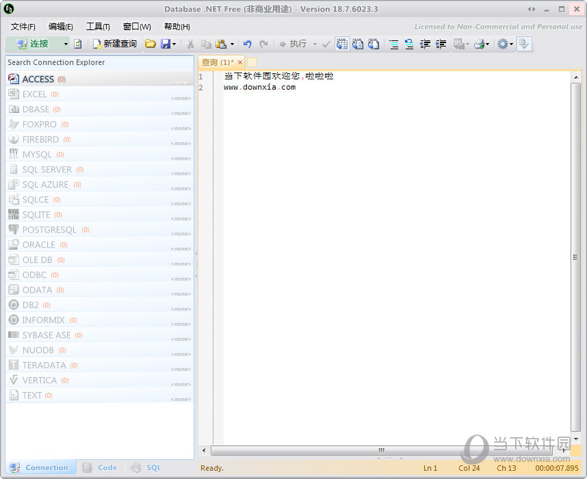Open the 工具(T) menu

click(98, 27)
